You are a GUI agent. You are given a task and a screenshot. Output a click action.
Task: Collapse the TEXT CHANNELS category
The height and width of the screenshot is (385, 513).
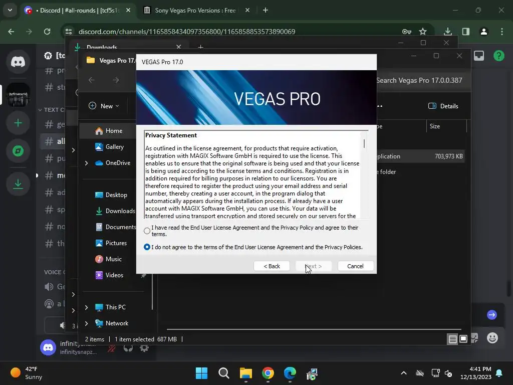point(52,110)
